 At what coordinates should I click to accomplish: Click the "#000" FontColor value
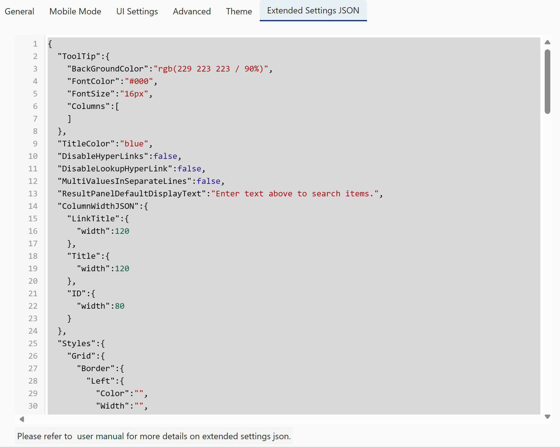139,81
